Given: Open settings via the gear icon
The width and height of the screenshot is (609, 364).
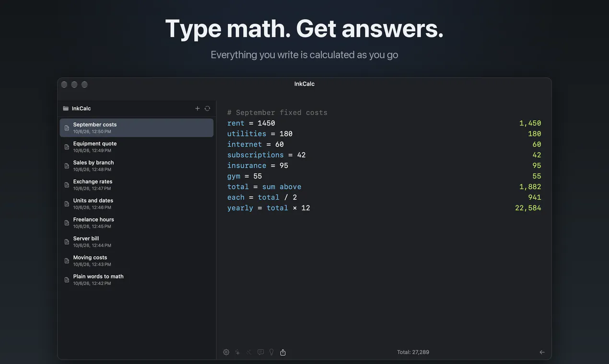Looking at the screenshot, I should click(x=226, y=352).
